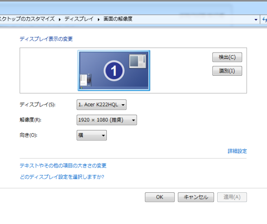
Task: Expand the arrow after ディスプレイ breadcrumb
Action: 98,20
